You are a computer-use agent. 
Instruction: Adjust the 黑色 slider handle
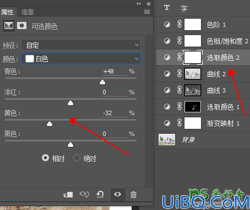tap(70, 145)
